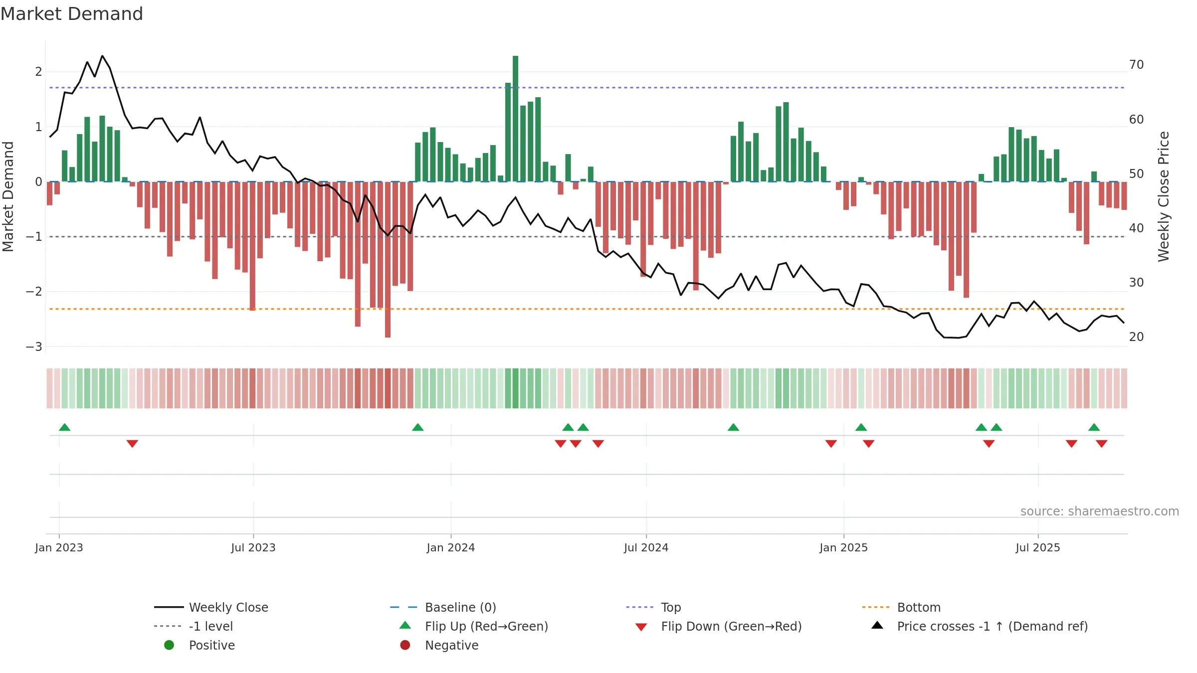Screen dimensions: 1197x673
Task: Click the Jul 2024 x-axis label
Action: click(x=646, y=547)
